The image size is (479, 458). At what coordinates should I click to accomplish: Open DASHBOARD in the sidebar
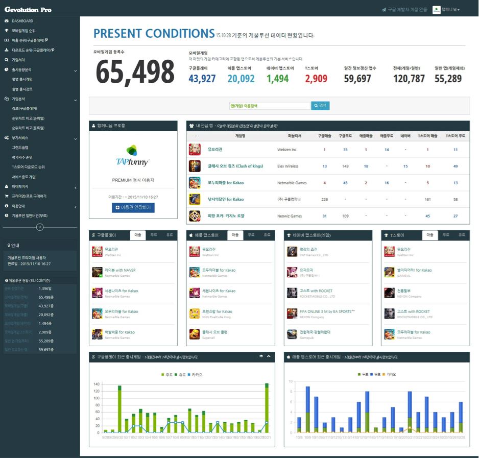(x=22, y=21)
